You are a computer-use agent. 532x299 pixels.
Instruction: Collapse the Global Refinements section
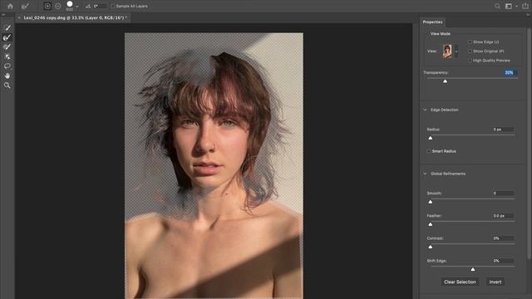[425, 174]
